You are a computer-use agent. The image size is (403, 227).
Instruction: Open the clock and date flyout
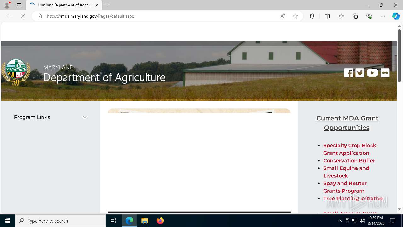(x=376, y=221)
